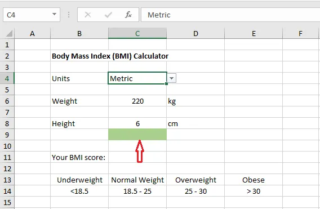Screen dimensions: 320x209
Task: Open the Name Box dropdown arrow
Action: pyautogui.click(x=54, y=14)
